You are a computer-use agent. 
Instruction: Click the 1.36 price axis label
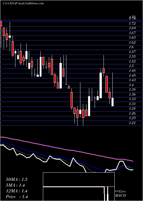[132, 94]
